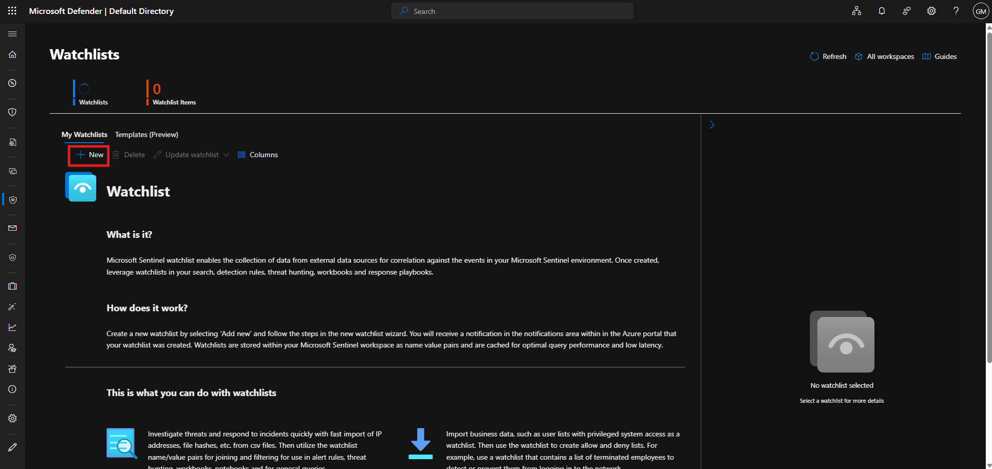The image size is (992, 469).
Task: Open the lower cloud shield sidebar icon
Action: (12, 258)
